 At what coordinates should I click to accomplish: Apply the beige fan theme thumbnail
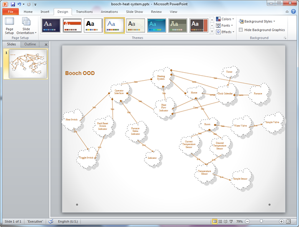[136, 25]
